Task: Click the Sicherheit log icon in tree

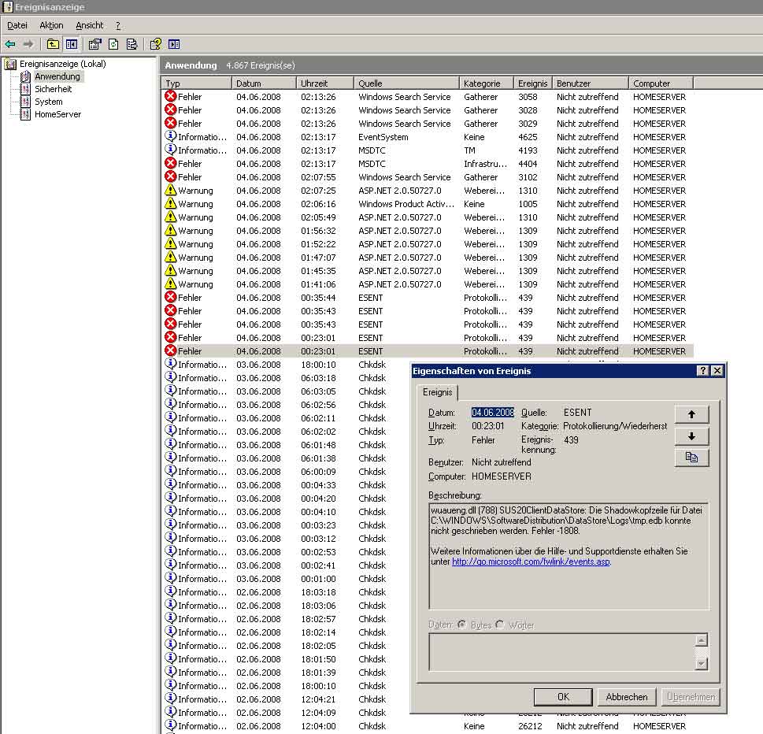Action: [25, 89]
